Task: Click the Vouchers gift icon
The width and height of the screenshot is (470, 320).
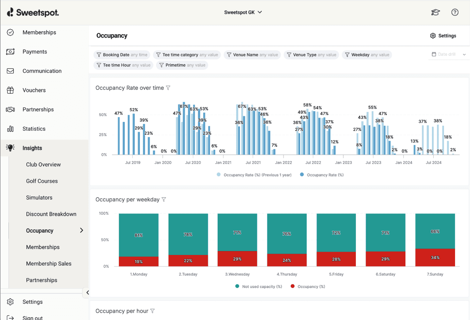Action: point(10,90)
